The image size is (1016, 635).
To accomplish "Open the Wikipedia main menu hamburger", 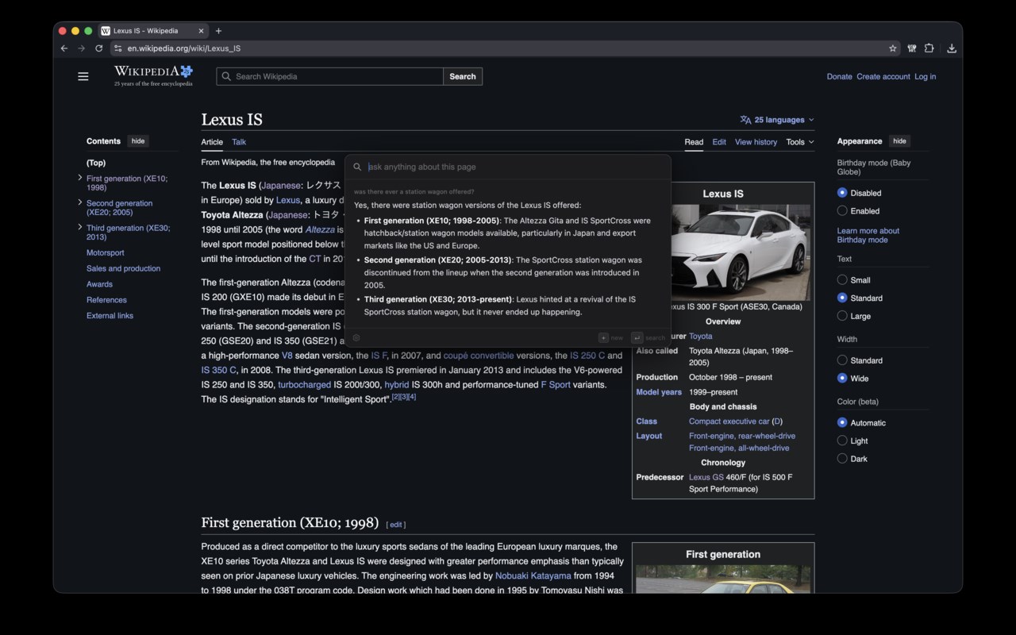I will pyautogui.click(x=83, y=76).
